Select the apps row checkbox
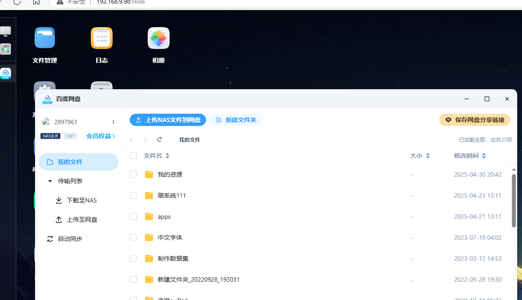 click(133, 216)
